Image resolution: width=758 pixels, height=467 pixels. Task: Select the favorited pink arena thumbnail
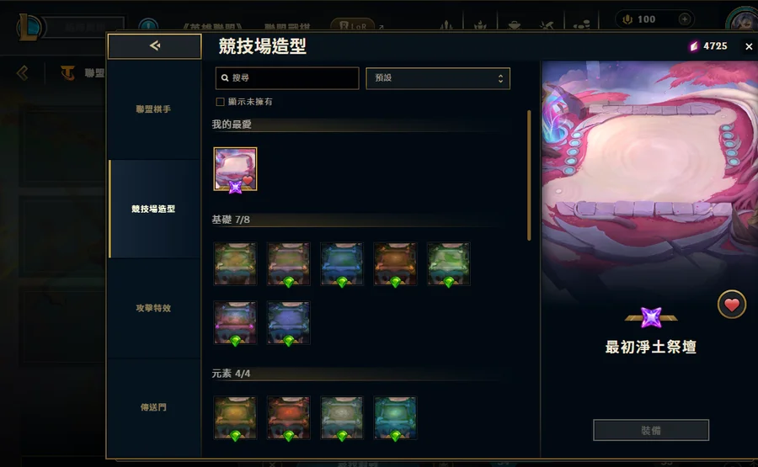point(236,169)
